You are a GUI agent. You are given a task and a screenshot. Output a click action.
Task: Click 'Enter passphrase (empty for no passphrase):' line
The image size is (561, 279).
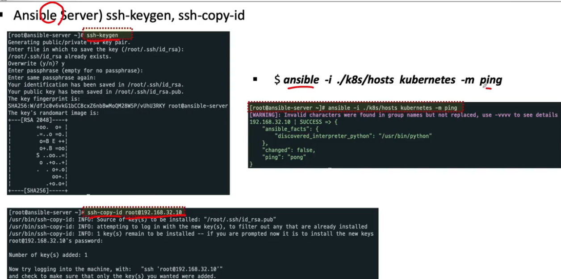click(x=75, y=71)
